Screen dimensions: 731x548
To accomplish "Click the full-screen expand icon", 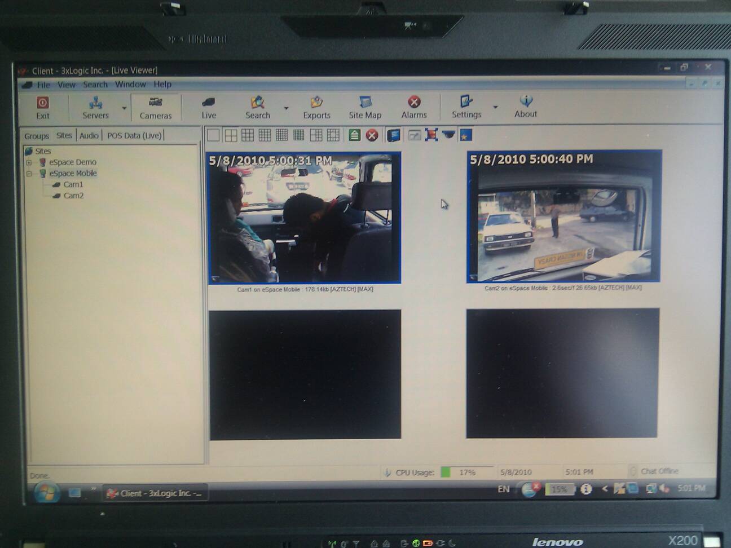I will pos(431,135).
